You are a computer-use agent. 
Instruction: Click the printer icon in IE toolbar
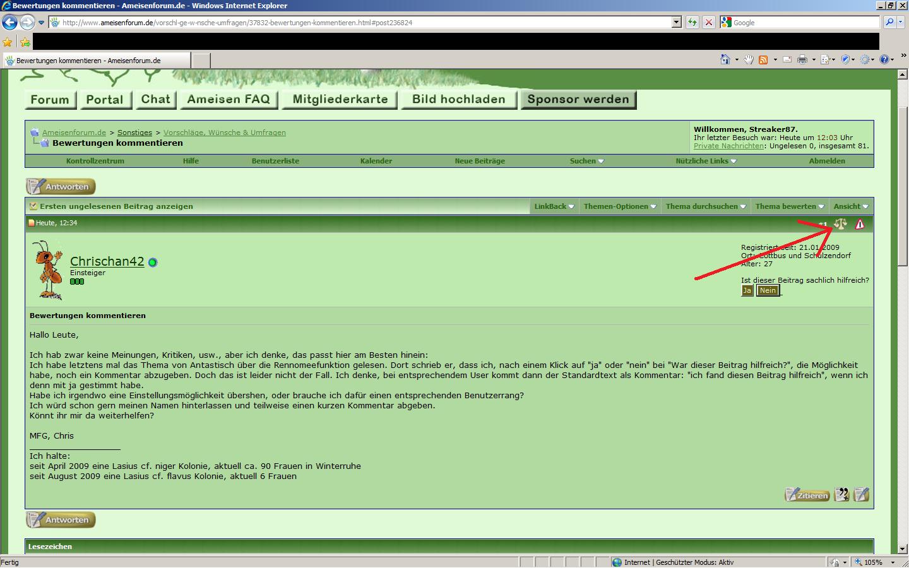click(x=802, y=59)
